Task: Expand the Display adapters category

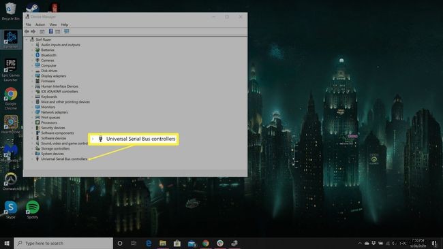Action: click(32, 76)
